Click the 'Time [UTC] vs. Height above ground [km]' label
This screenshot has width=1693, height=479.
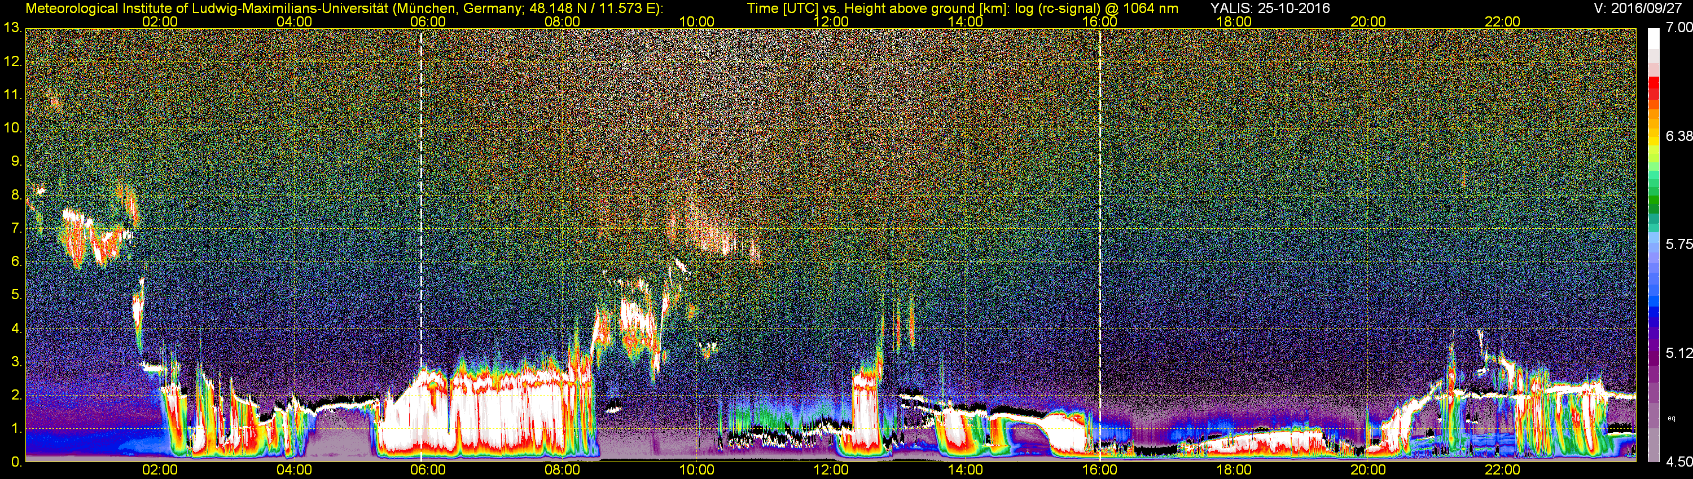tap(878, 8)
